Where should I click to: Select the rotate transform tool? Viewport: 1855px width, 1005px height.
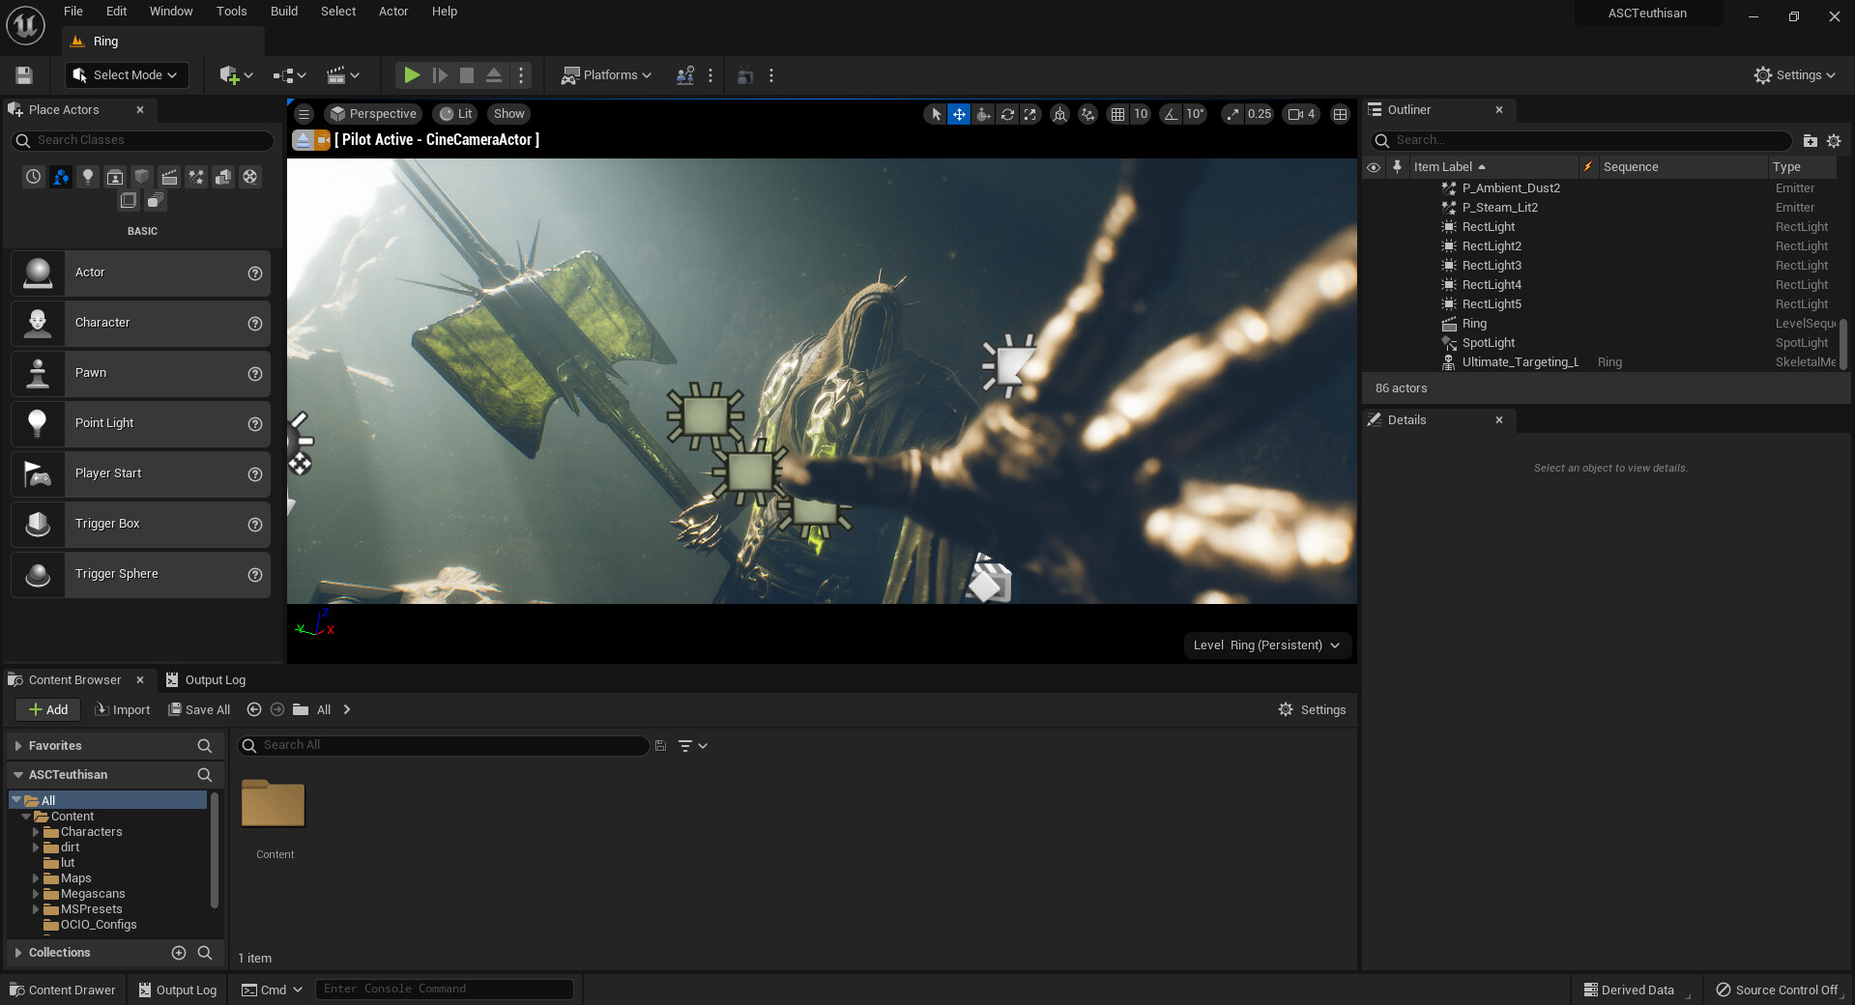tap(1007, 114)
